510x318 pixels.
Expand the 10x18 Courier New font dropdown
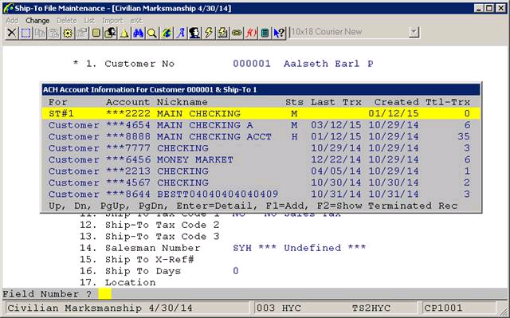(414, 32)
